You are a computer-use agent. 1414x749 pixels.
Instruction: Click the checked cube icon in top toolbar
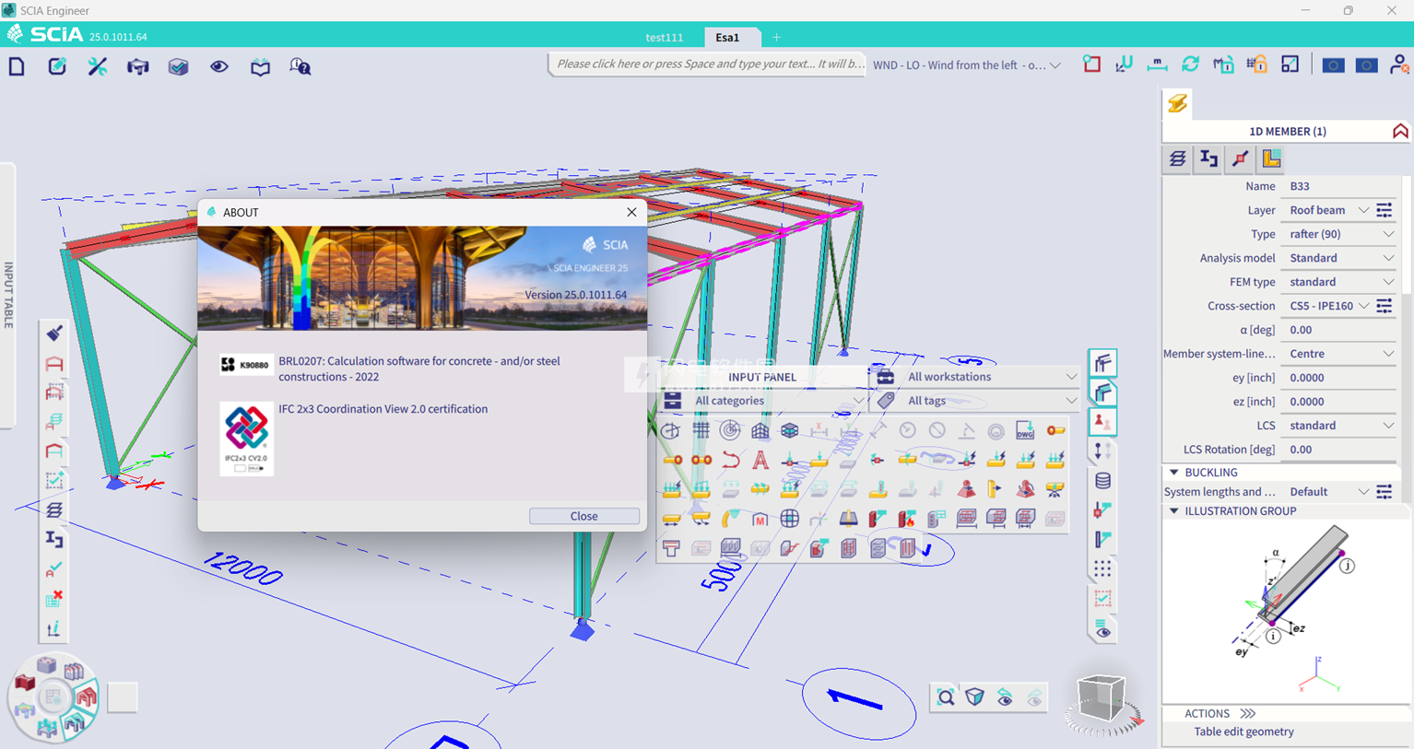click(x=179, y=66)
